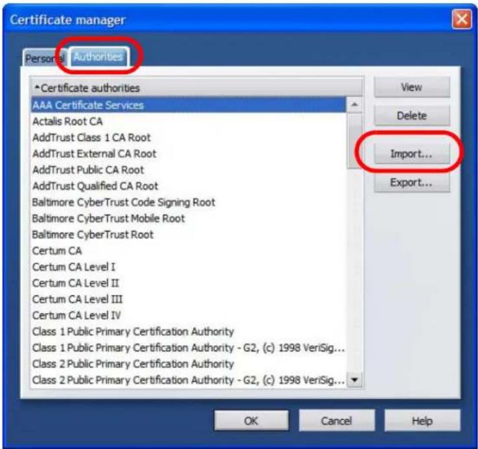Image resolution: width=478 pixels, height=449 pixels.
Task: Switch to the Personal tab
Action: click(45, 58)
